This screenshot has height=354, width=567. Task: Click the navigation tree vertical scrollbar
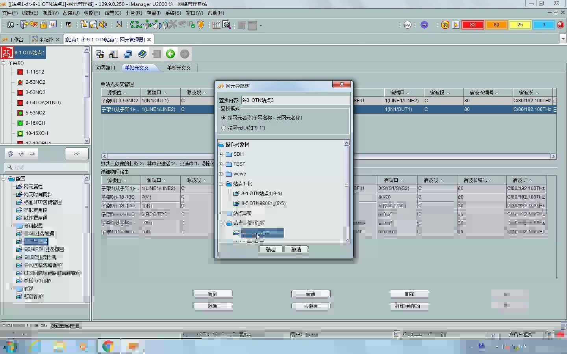click(x=346, y=192)
